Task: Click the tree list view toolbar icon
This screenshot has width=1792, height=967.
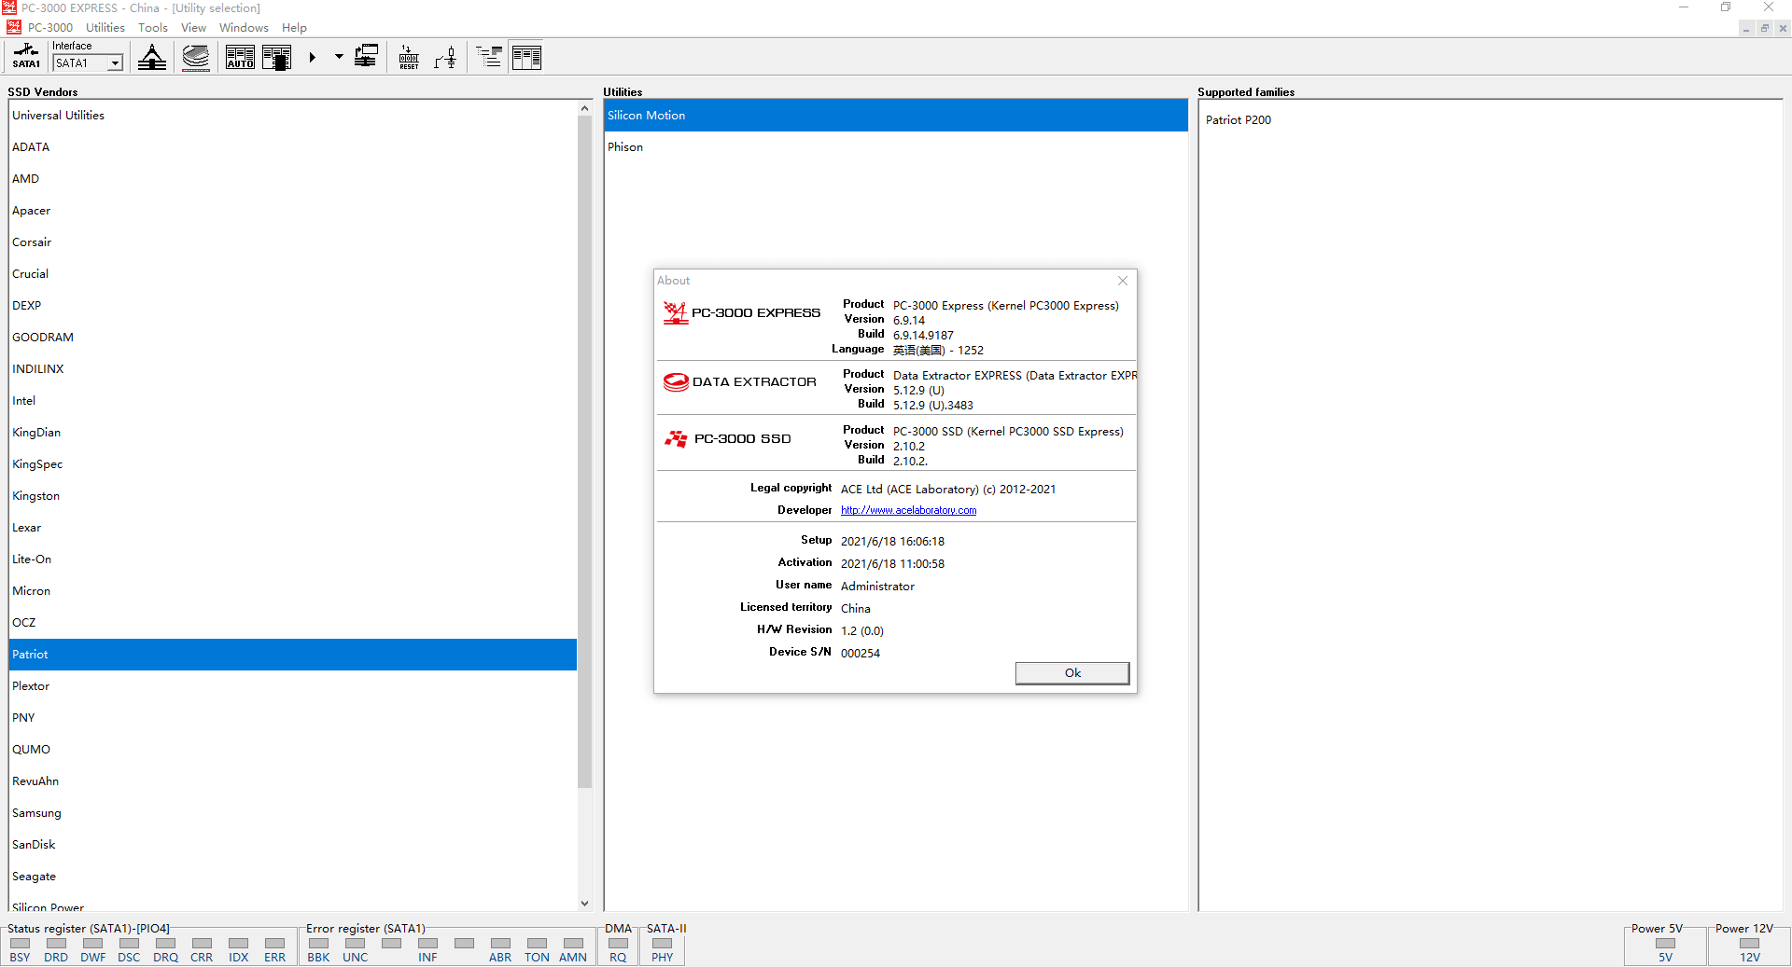Action: [489, 57]
